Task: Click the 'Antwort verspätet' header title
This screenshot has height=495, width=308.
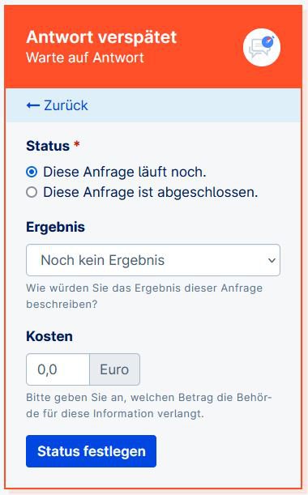Action: click(x=101, y=37)
